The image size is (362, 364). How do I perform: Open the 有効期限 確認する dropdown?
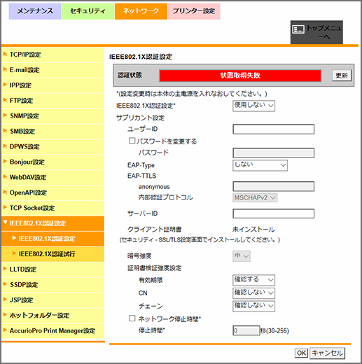253,280
